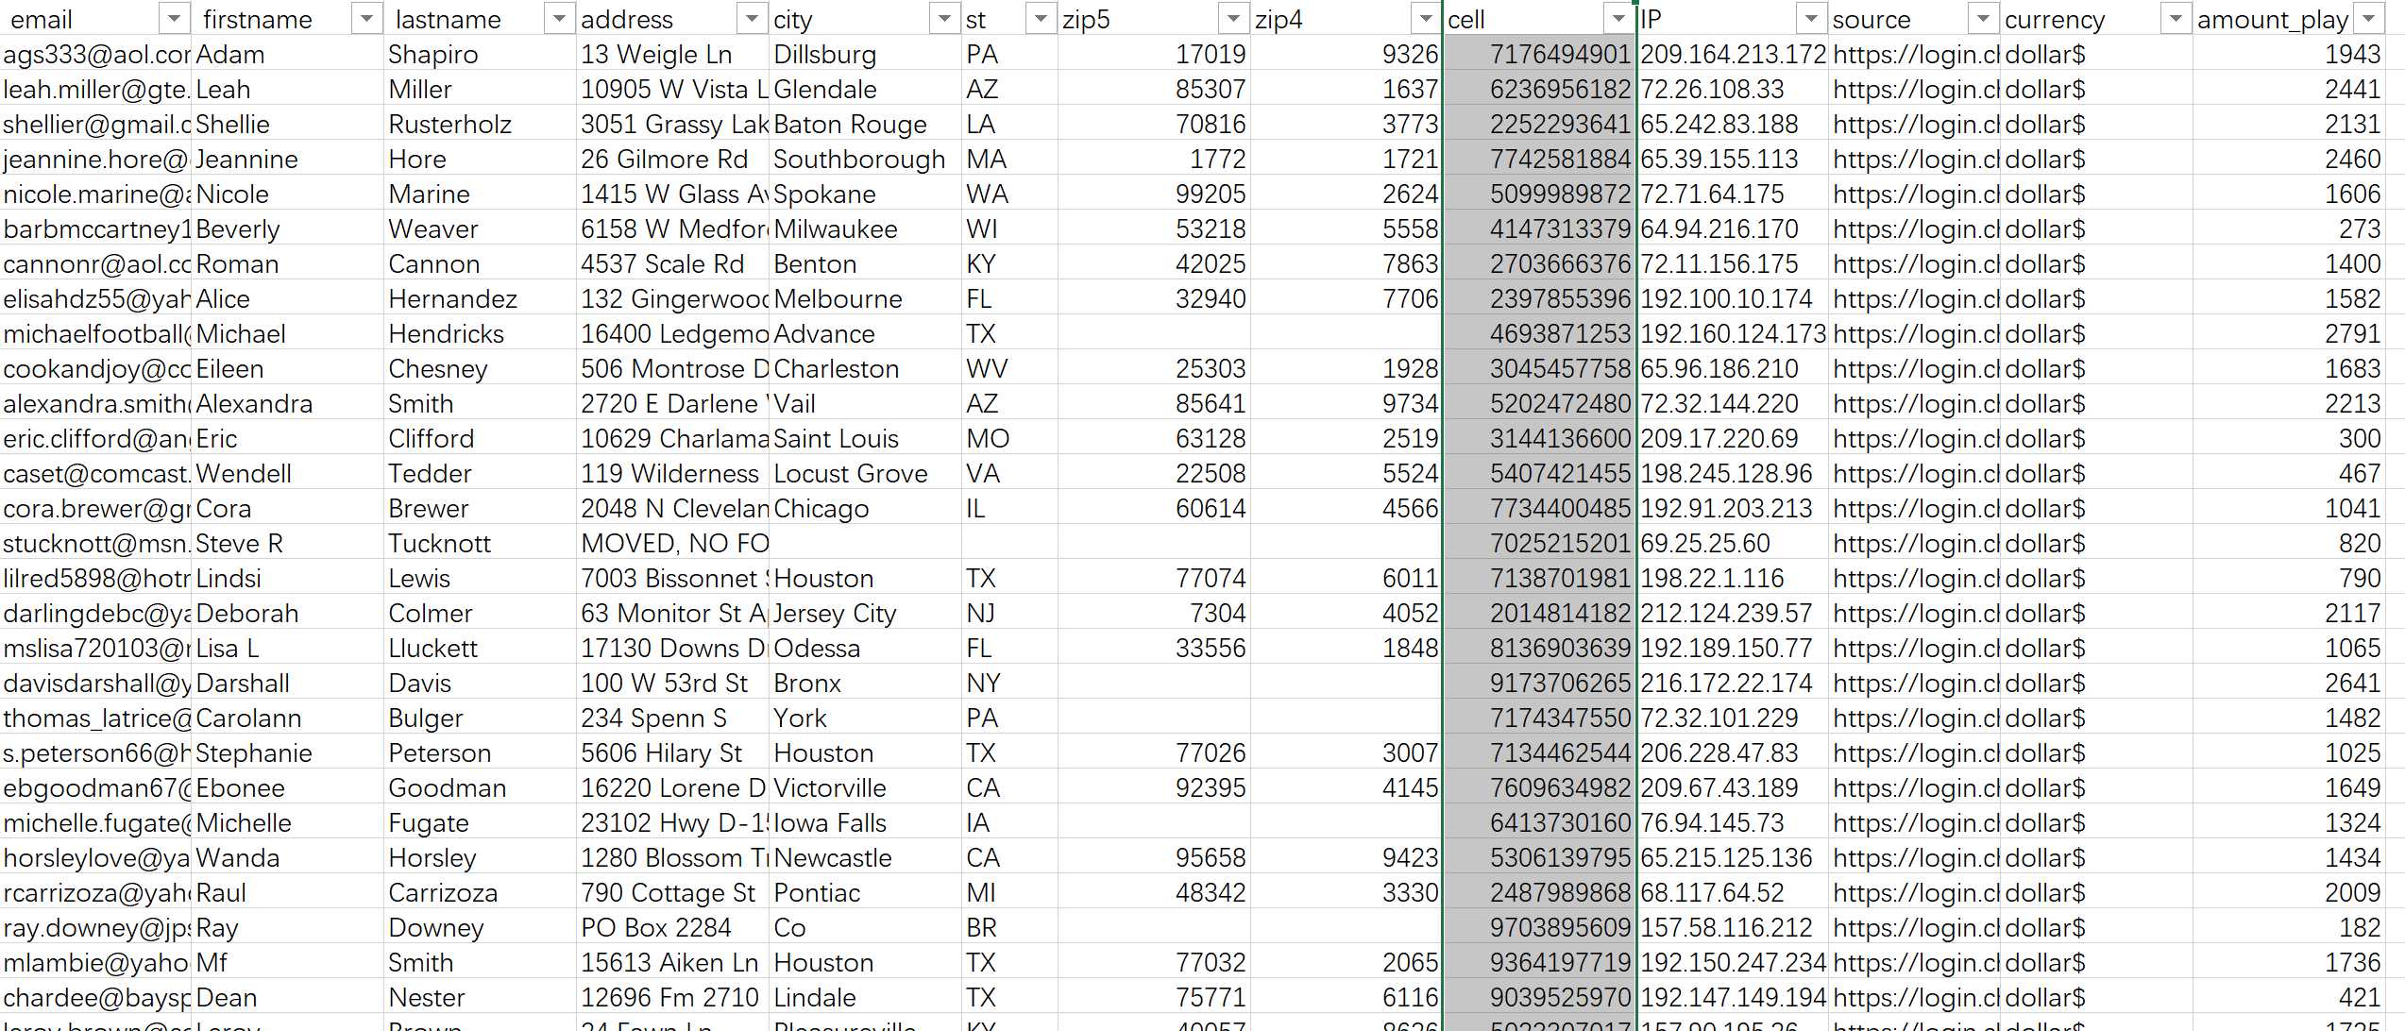Screen dimensions: 2405x1031
Task: Select city cell 'Glendale'
Action: coord(866,90)
